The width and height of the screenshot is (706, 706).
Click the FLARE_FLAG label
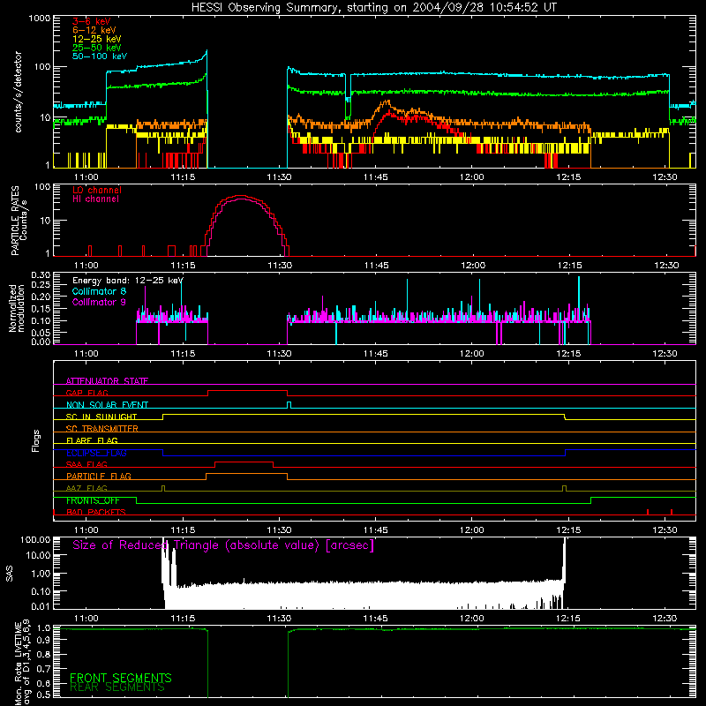click(92, 440)
